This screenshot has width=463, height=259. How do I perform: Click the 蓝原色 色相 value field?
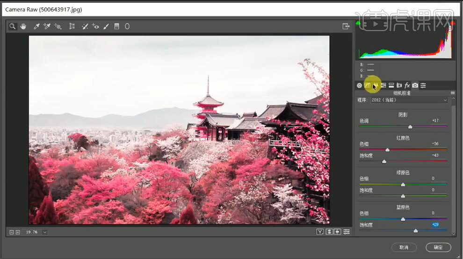(433, 213)
